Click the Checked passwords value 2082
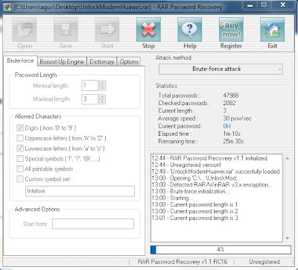Viewport: 298px width, 270px height. 229,103
